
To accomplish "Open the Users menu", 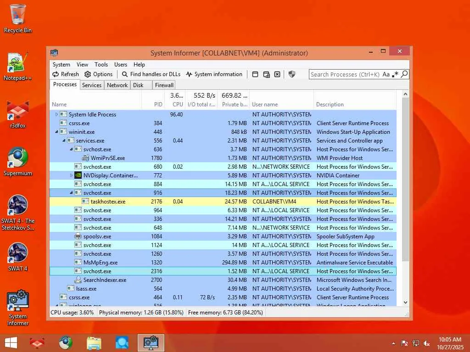I will [121, 65].
